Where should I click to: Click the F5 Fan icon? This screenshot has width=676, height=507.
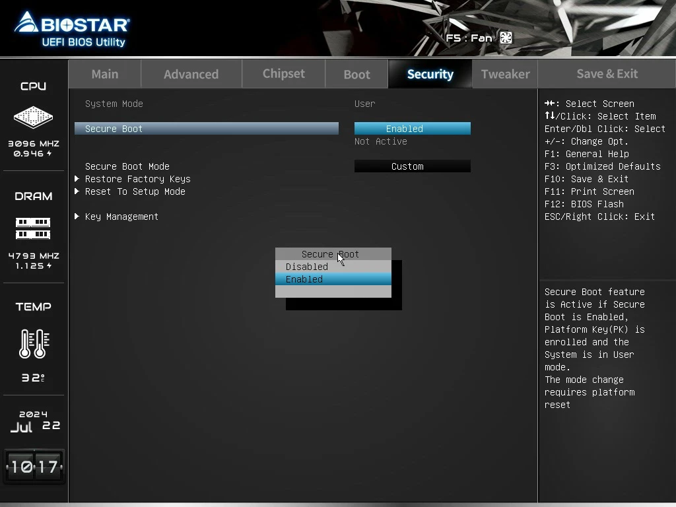click(506, 38)
